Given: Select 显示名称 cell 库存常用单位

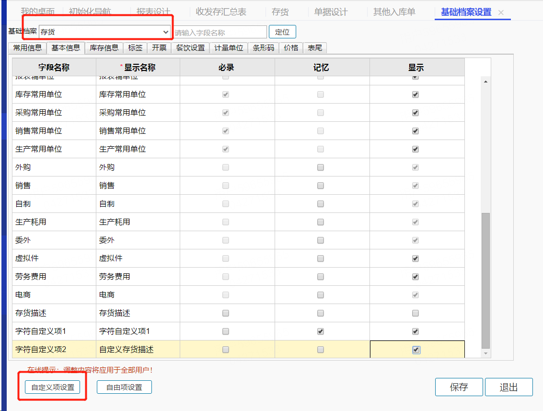Looking at the screenshot, I should click(138, 94).
